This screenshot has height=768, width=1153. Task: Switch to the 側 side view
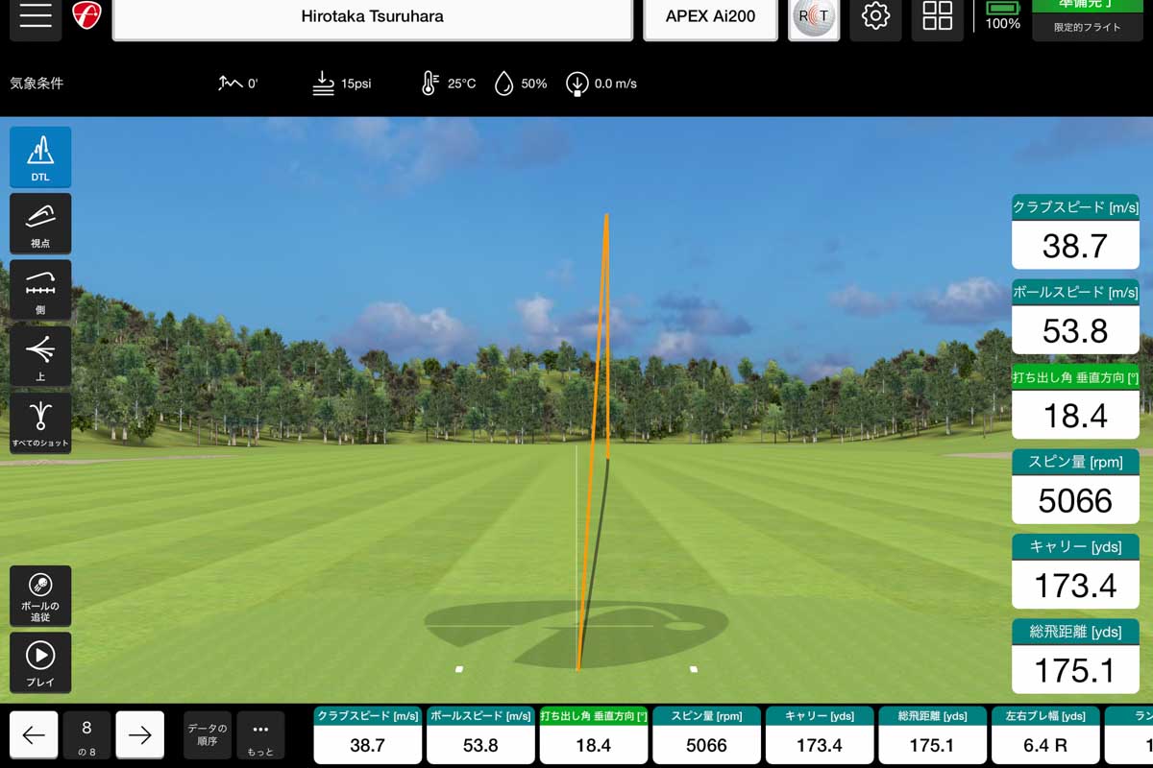[x=40, y=290]
